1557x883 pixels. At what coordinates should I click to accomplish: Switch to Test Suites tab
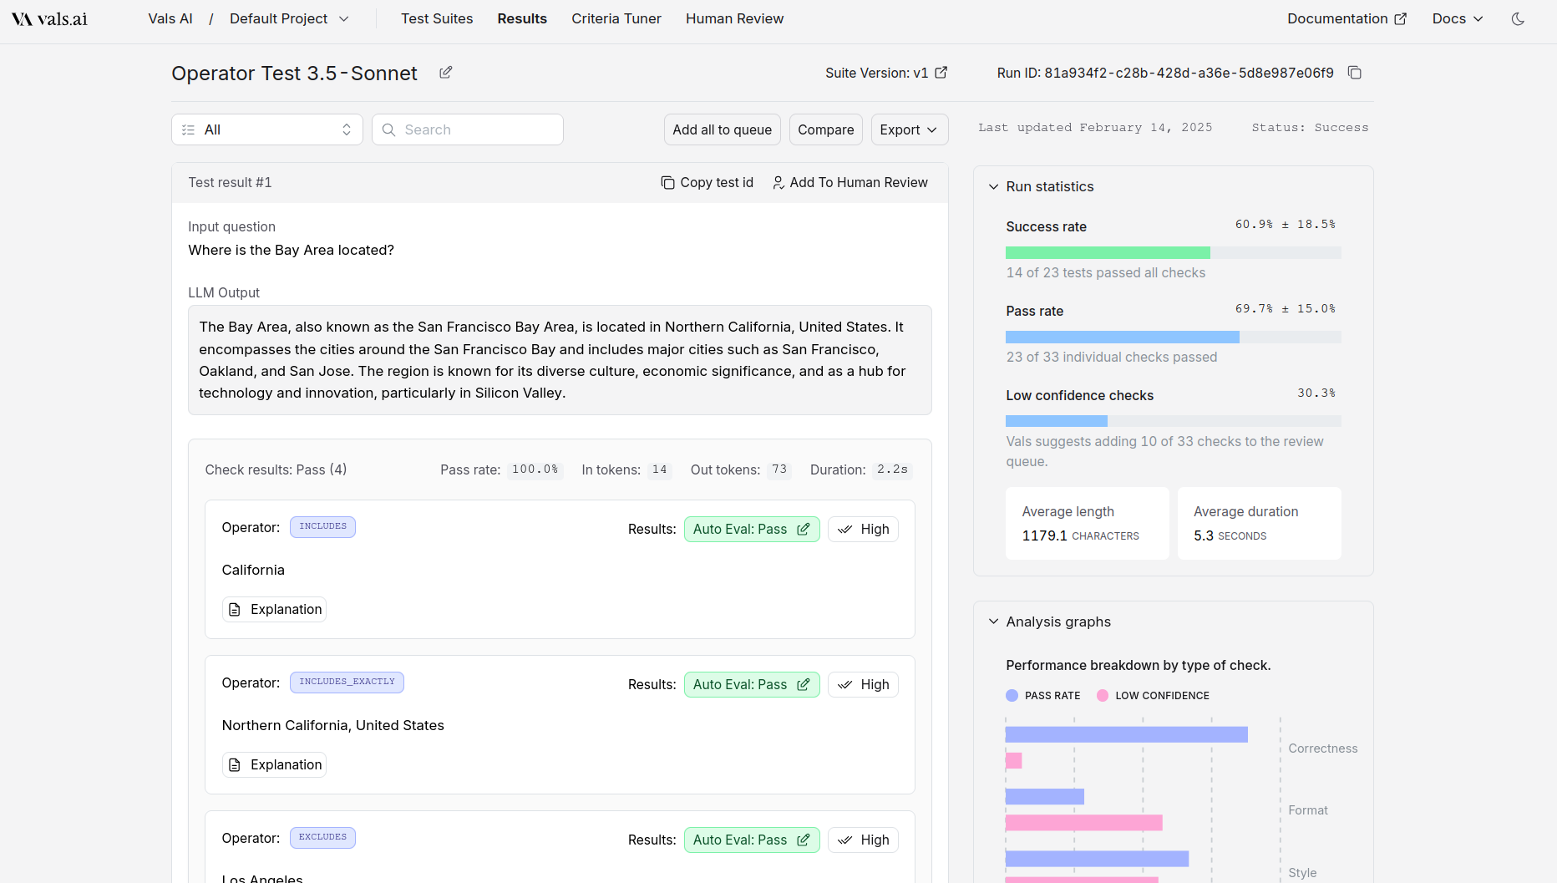(x=437, y=18)
